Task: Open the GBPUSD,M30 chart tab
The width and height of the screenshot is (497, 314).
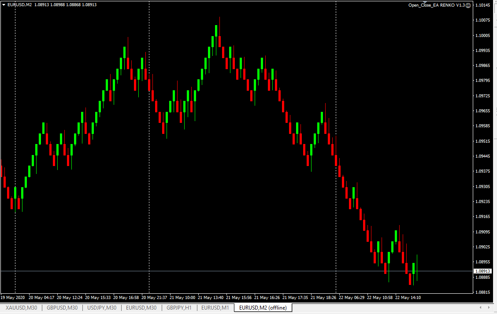Action: [62, 308]
